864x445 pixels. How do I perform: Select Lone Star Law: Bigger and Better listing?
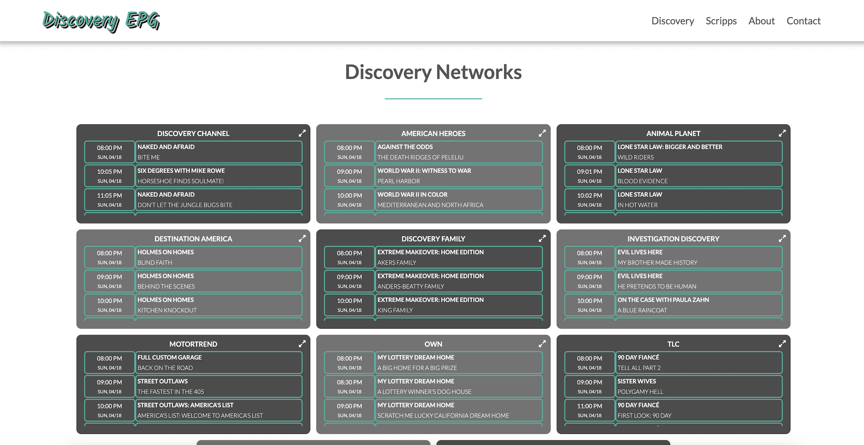point(699,152)
